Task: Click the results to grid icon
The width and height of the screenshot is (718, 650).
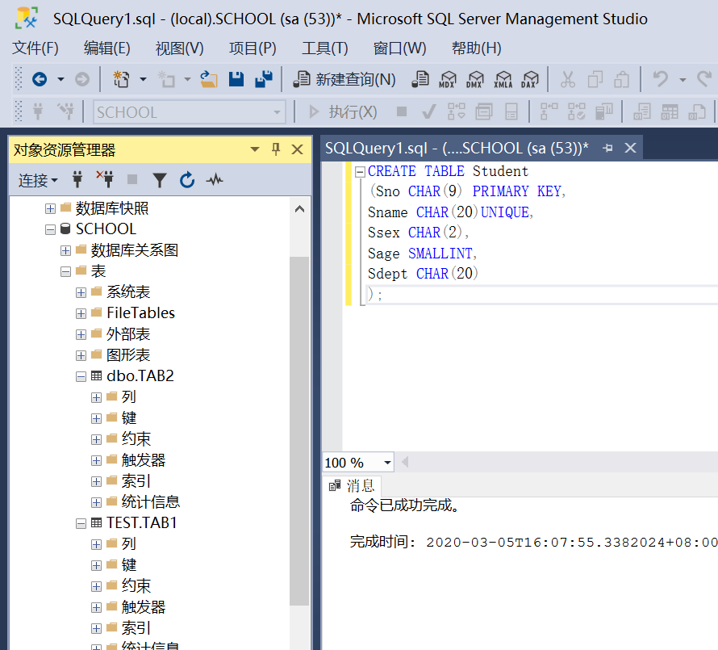Action: point(670,111)
